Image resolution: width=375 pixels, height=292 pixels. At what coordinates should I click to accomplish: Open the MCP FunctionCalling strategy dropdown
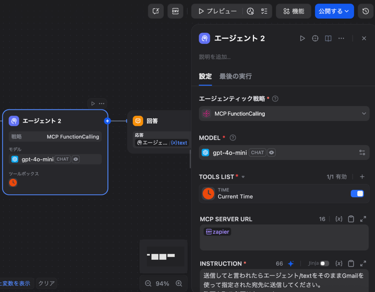click(x=284, y=114)
